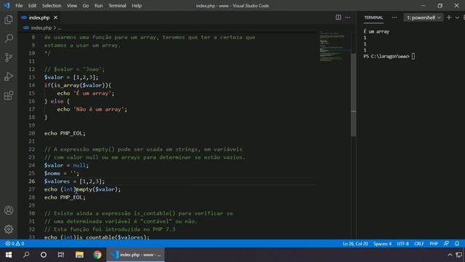Change encoding via UTF-8 status item
The height and width of the screenshot is (262, 465).
click(403, 244)
